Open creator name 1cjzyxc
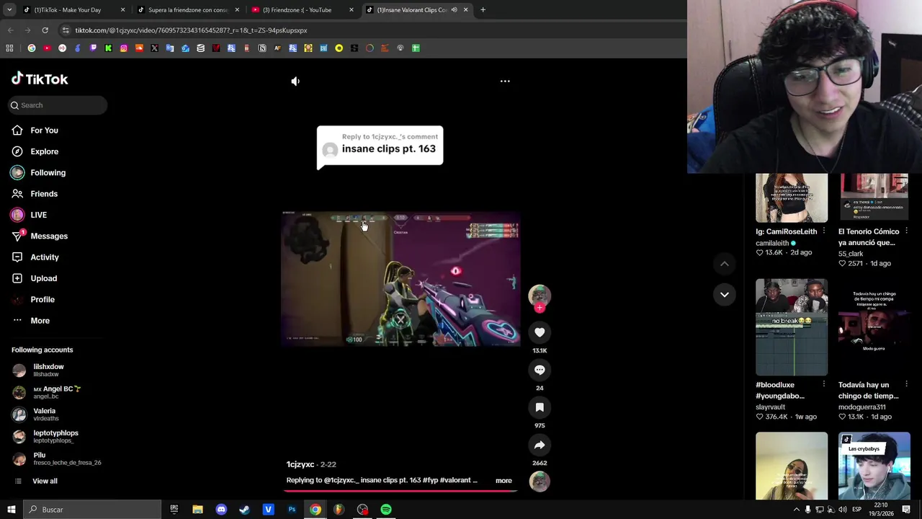The height and width of the screenshot is (519, 922). click(x=300, y=465)
